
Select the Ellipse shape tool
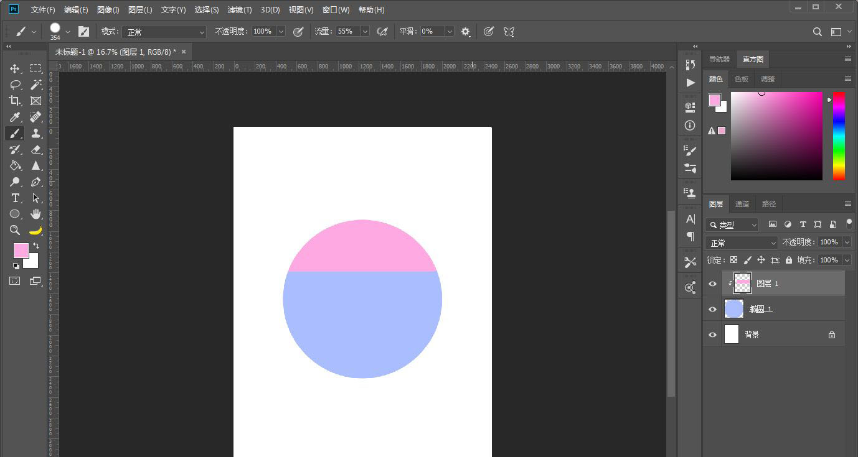15,214
